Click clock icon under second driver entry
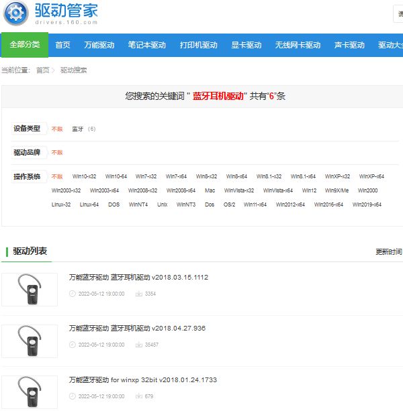Image resolution: width=403 pixels, height=411 pixels. tap(73, 345)
